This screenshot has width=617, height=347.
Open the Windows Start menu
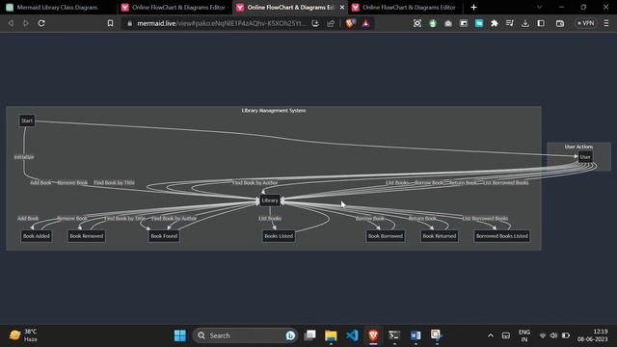[x=180, y=335]
